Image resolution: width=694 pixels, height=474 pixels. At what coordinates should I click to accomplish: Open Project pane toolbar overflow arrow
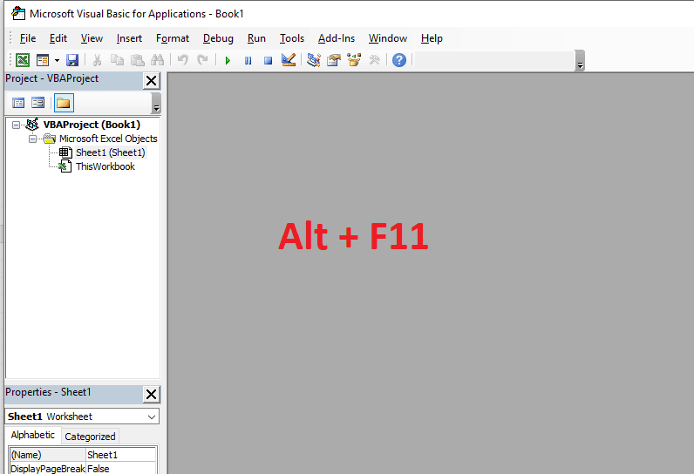tap(156, 103)
